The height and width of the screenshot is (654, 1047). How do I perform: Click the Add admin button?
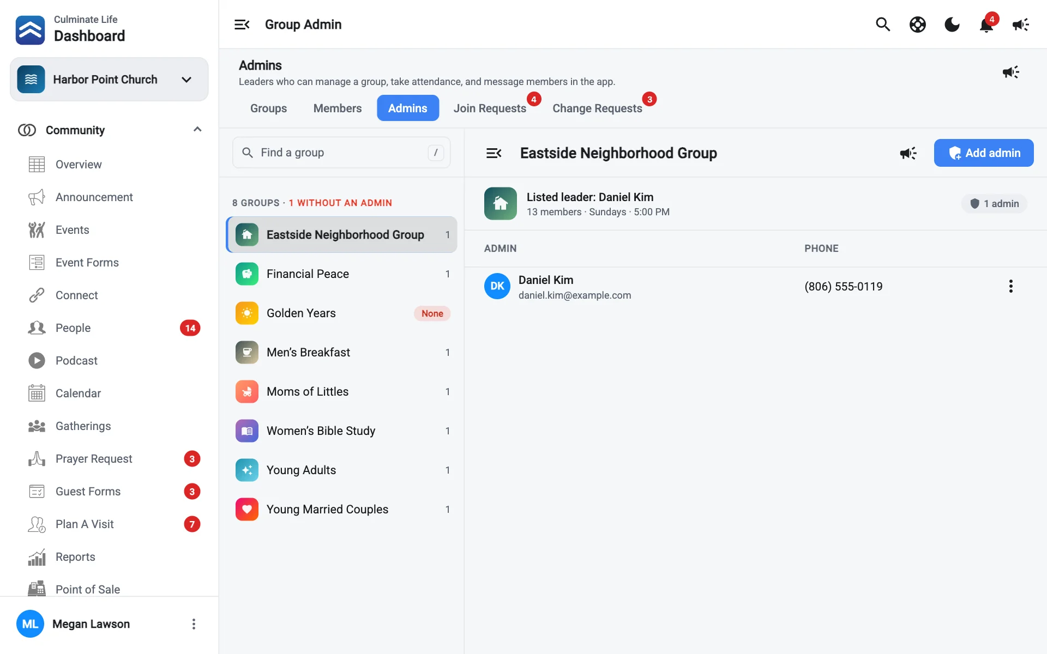pos(984,153)
